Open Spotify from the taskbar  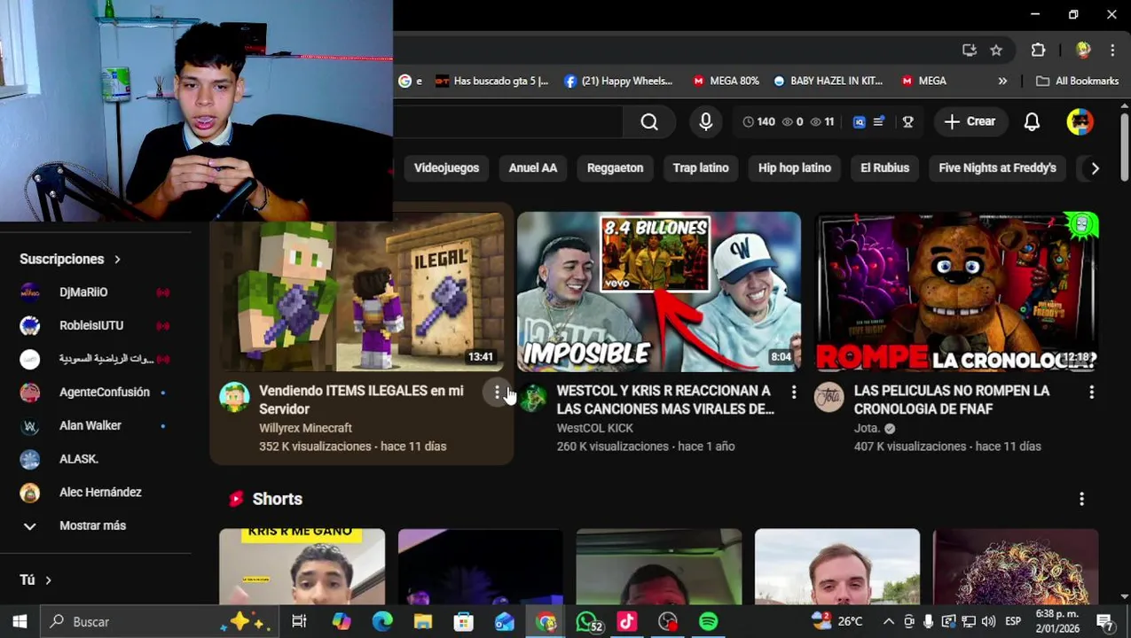[x=708, y=622]
